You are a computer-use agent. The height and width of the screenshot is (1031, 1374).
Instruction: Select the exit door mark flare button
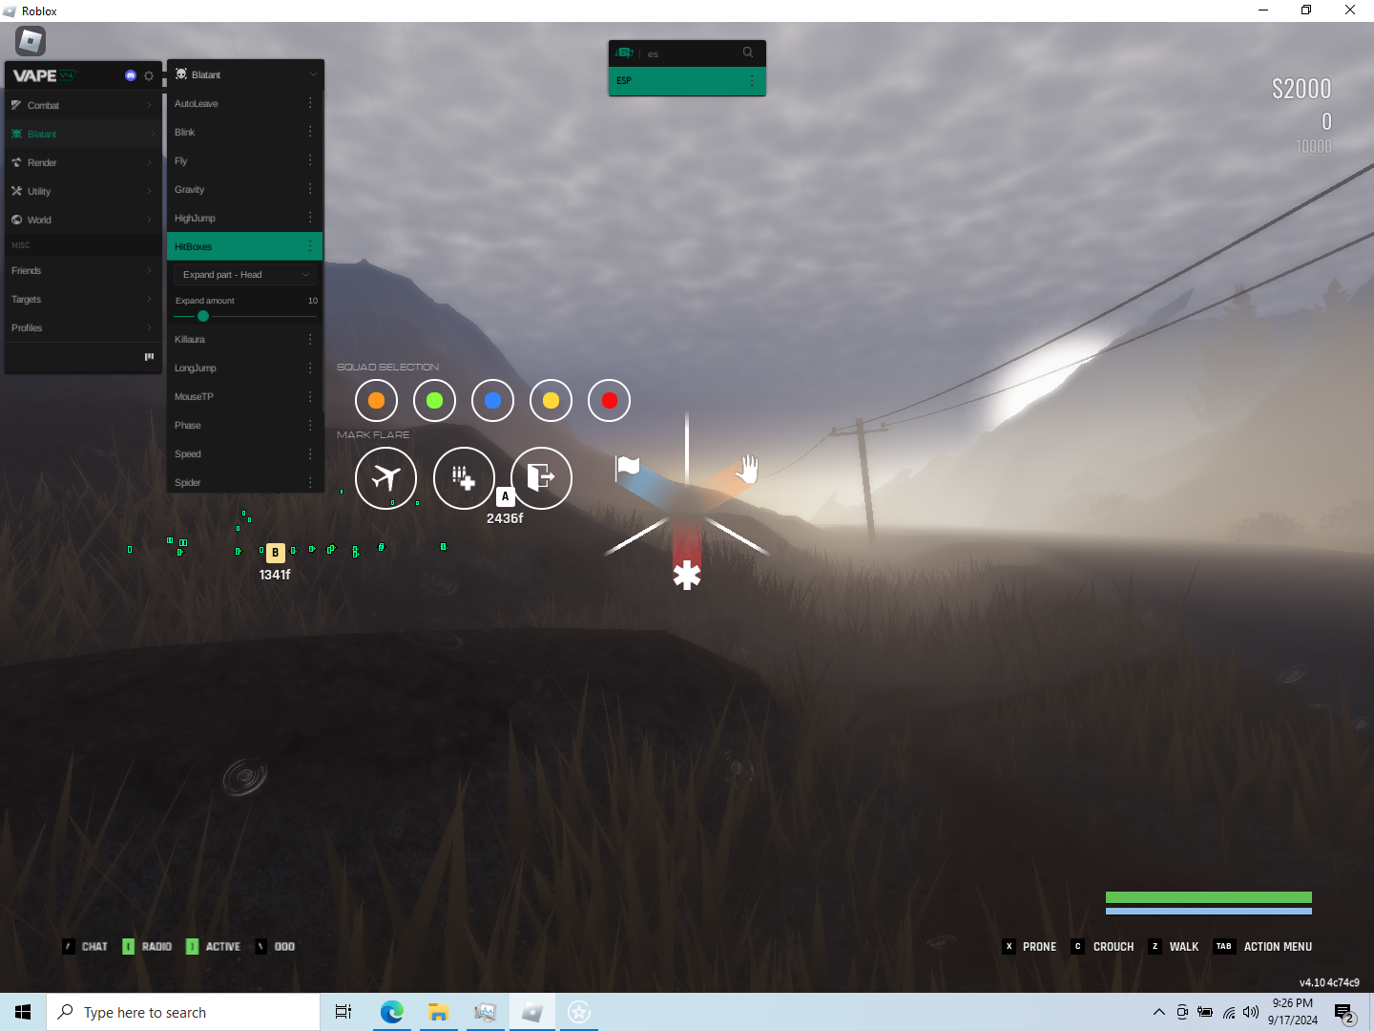coord(541,477)
